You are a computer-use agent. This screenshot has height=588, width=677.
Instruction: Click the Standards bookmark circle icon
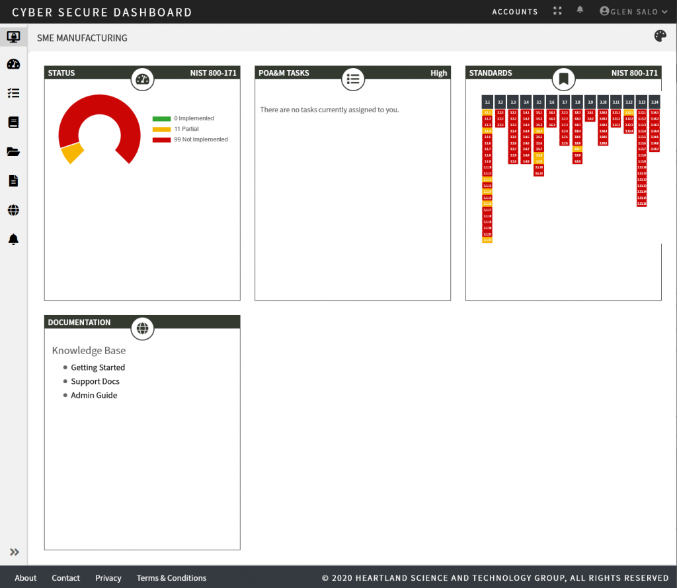[x=563, y=79]
